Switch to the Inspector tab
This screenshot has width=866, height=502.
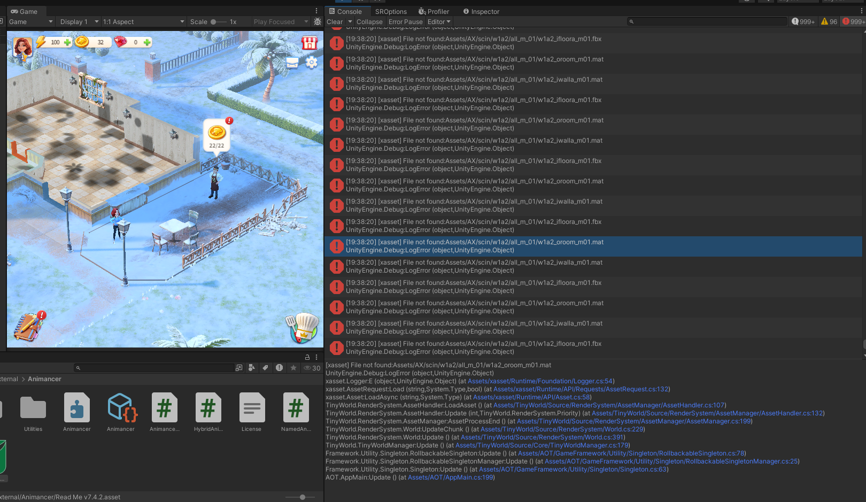(481, 11)
